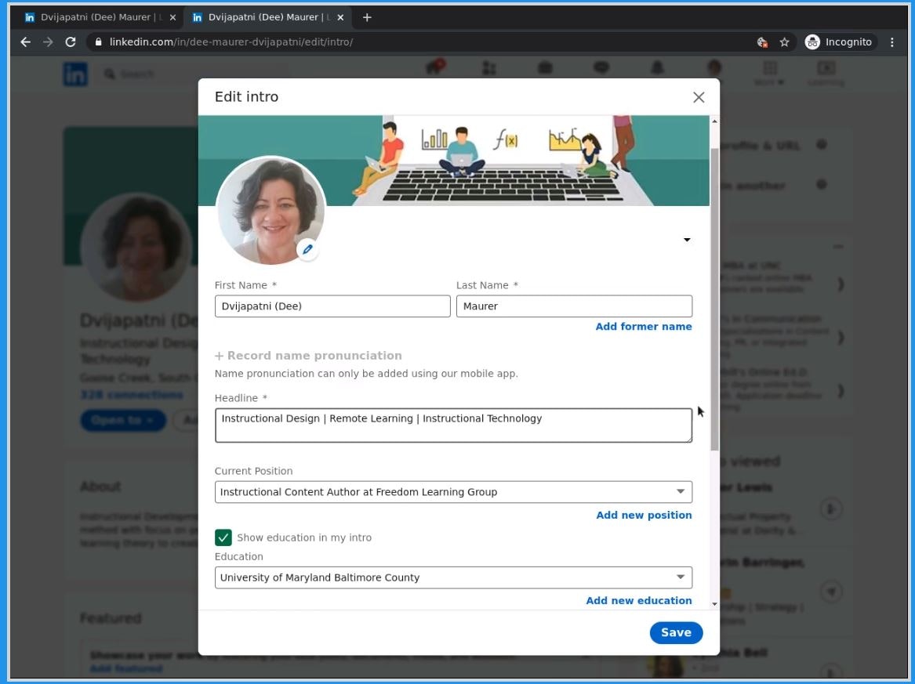Click the Learning icon in LinkedIn nav

point(826,72)
